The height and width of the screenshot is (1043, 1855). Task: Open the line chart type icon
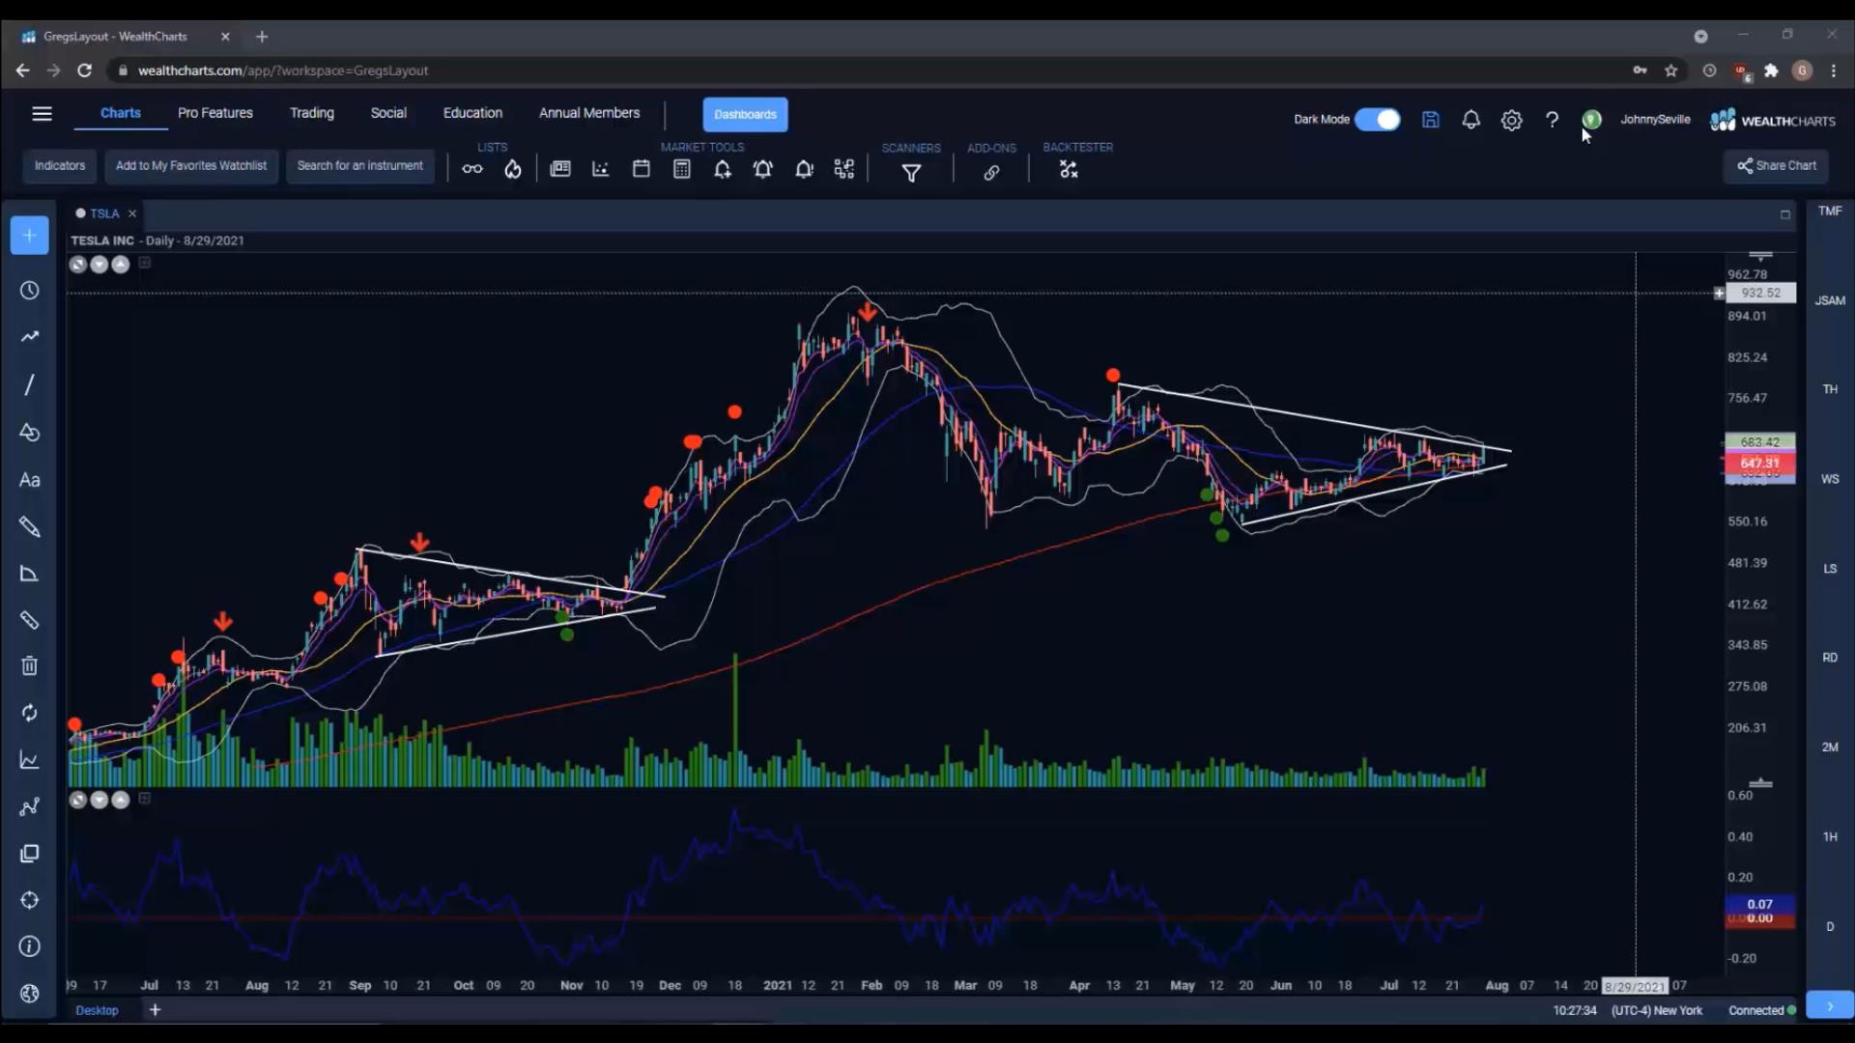tap(30, 760)
